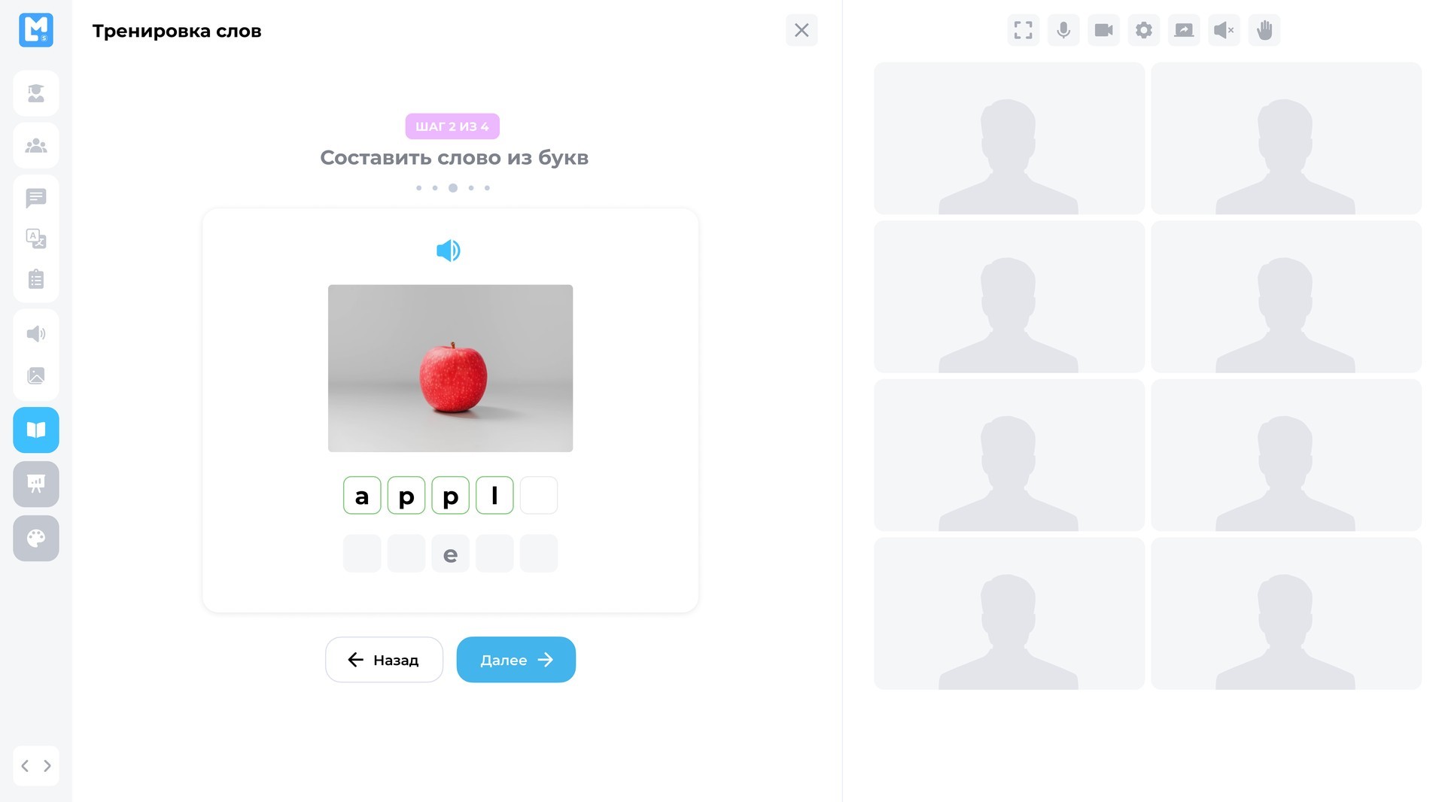Open the graduation cap sidebar icon
This screenshot has width=1445, height=802.
click(36, 93)
